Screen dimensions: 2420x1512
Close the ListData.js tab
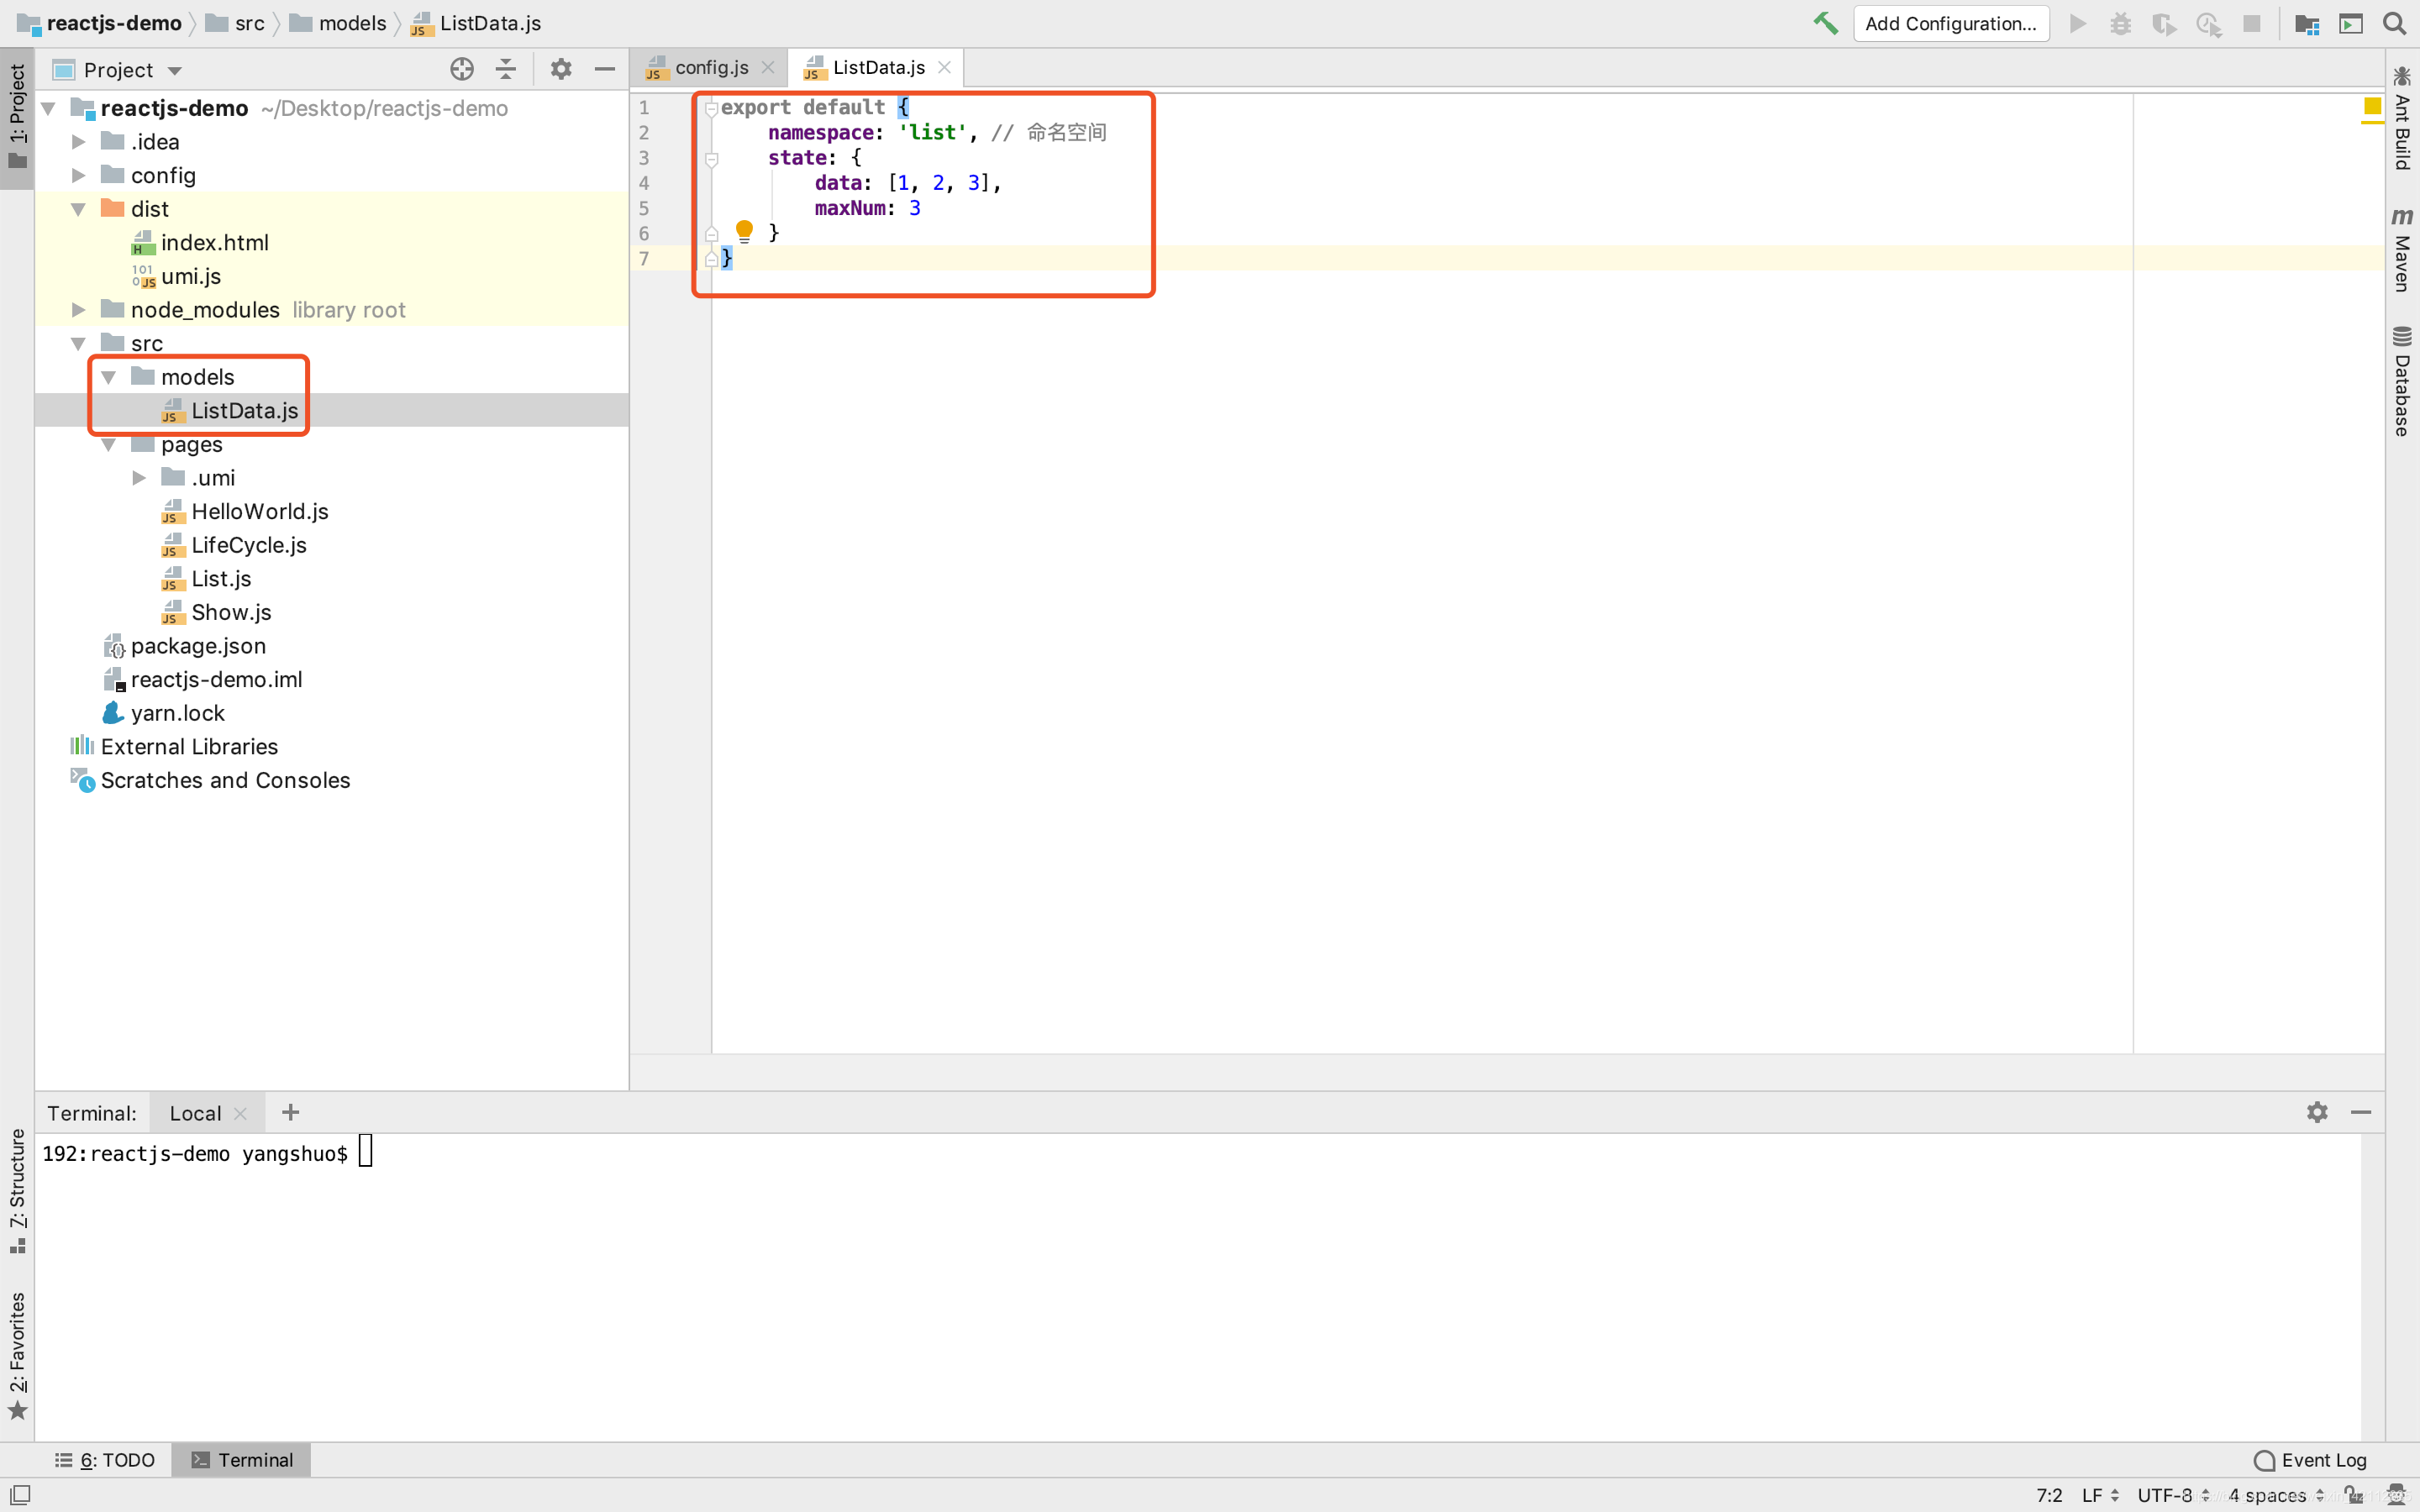tap(943, 67)
